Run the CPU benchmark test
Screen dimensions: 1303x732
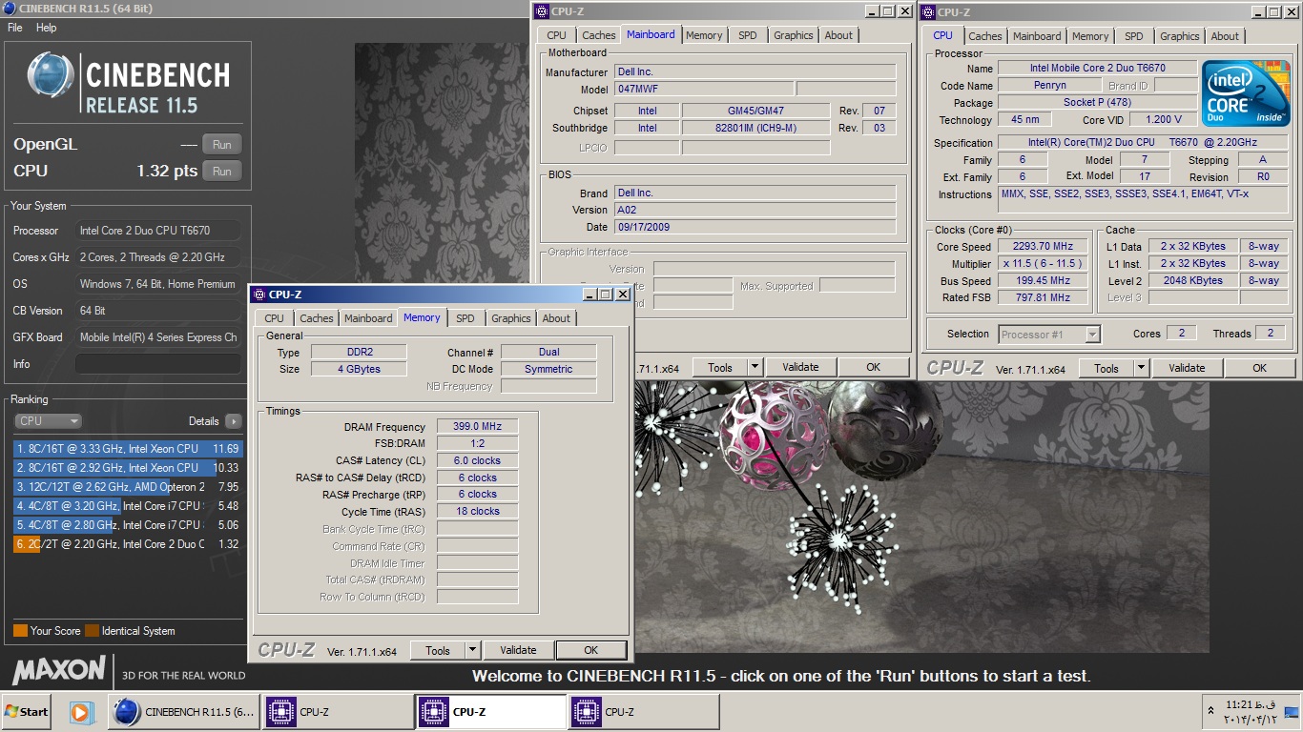coord(221,172)
